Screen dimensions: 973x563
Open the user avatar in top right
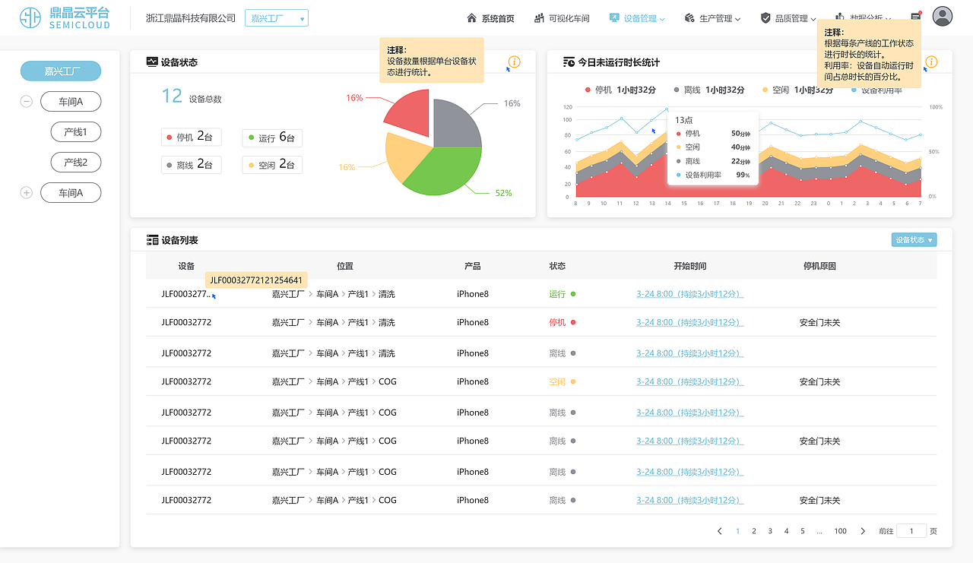point(942,17)
